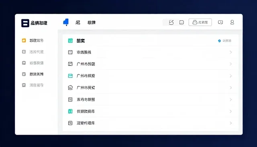Expand the first list row via its chevron
This screenshot has width=257, height=147.
coord(230,52)
